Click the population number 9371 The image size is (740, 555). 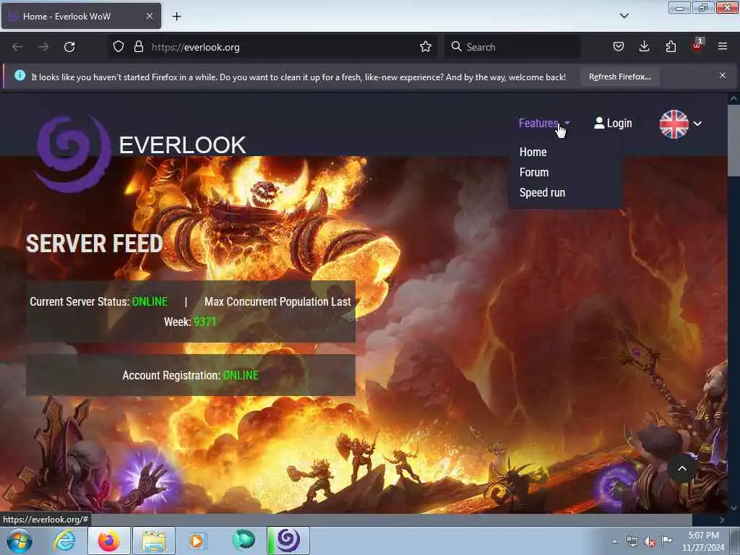tap(205, 322)
